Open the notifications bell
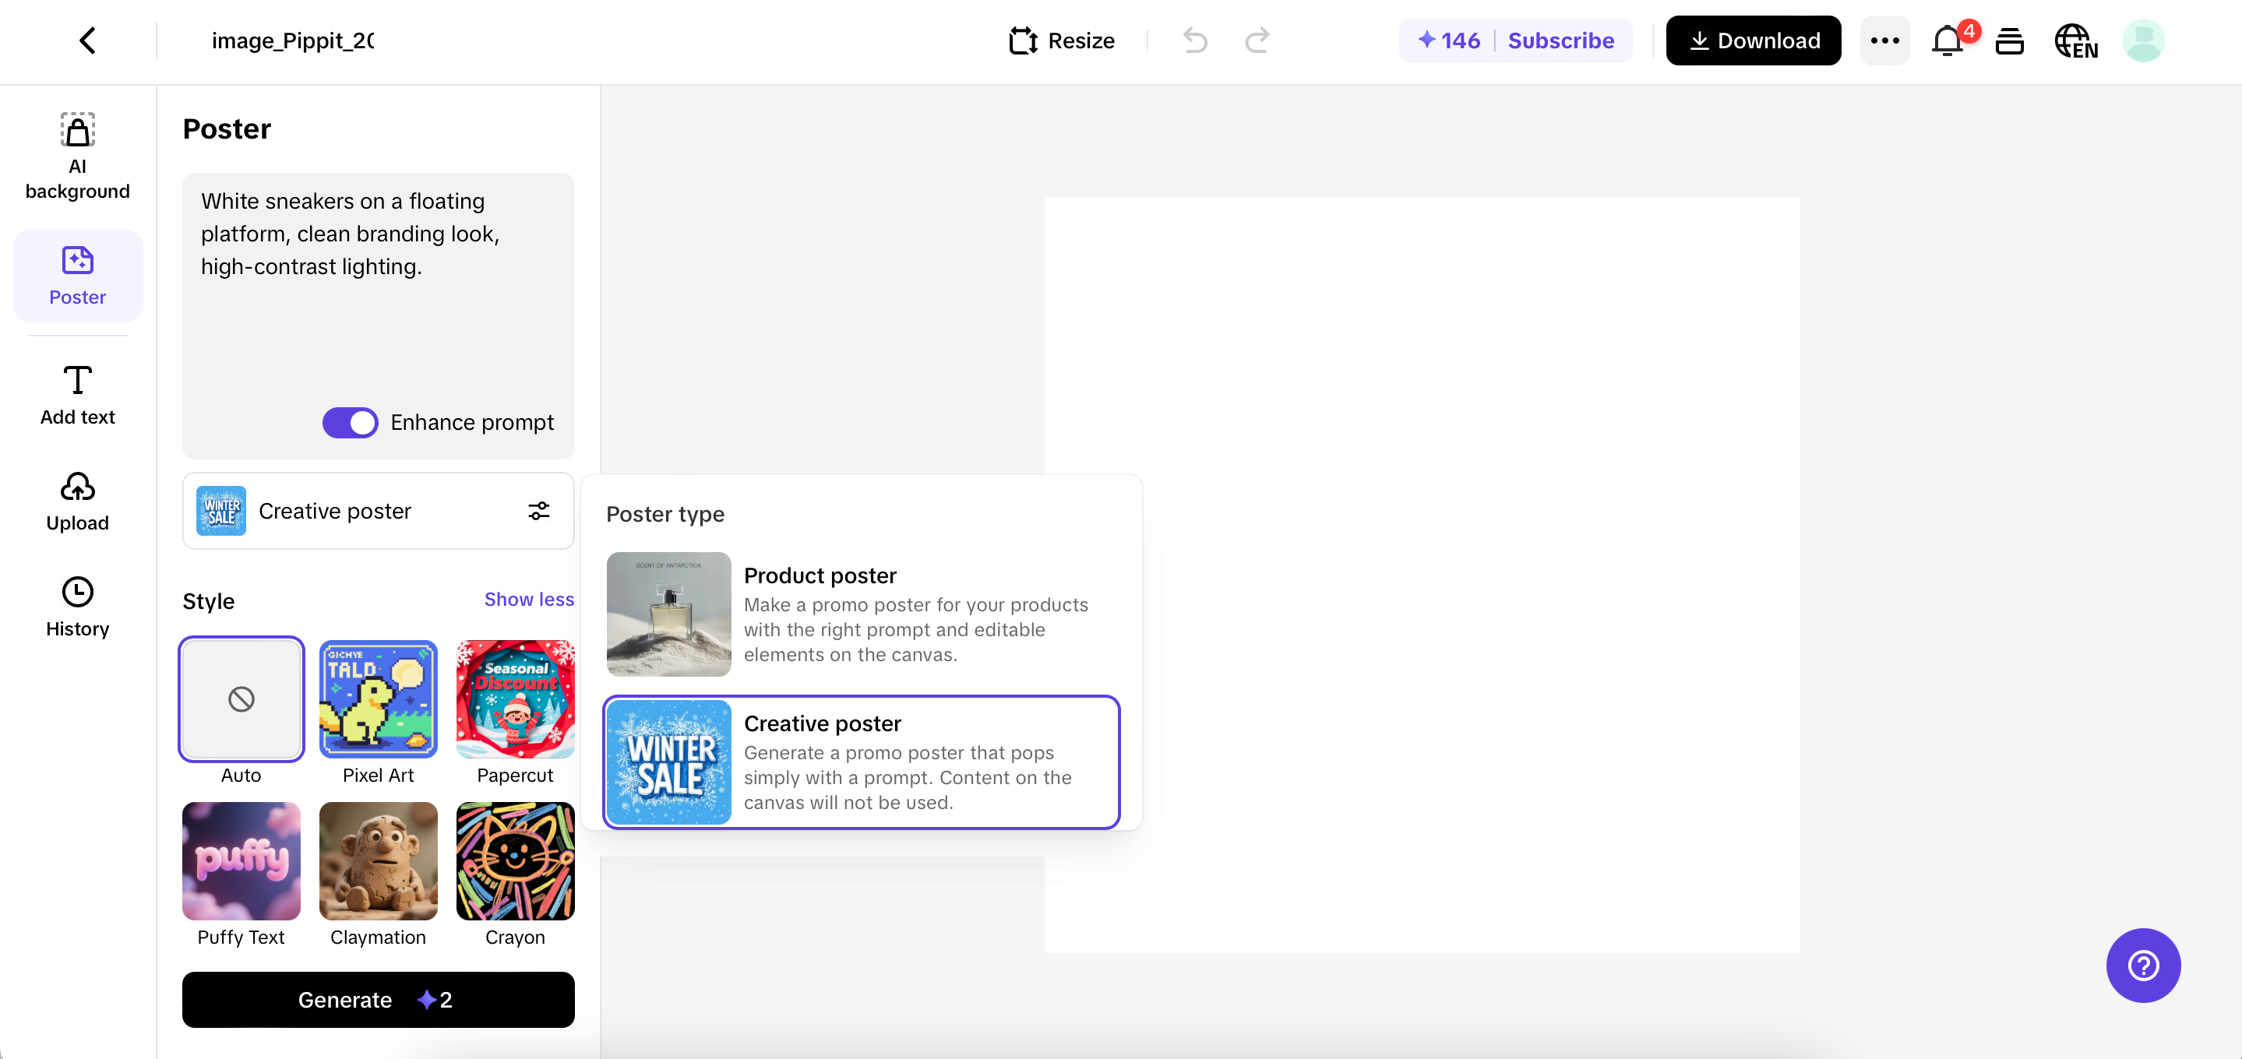 coord(1947,40)
